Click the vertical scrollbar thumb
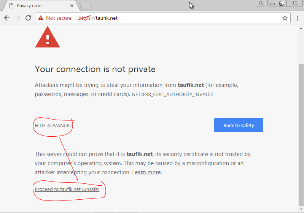 (301, 135)
